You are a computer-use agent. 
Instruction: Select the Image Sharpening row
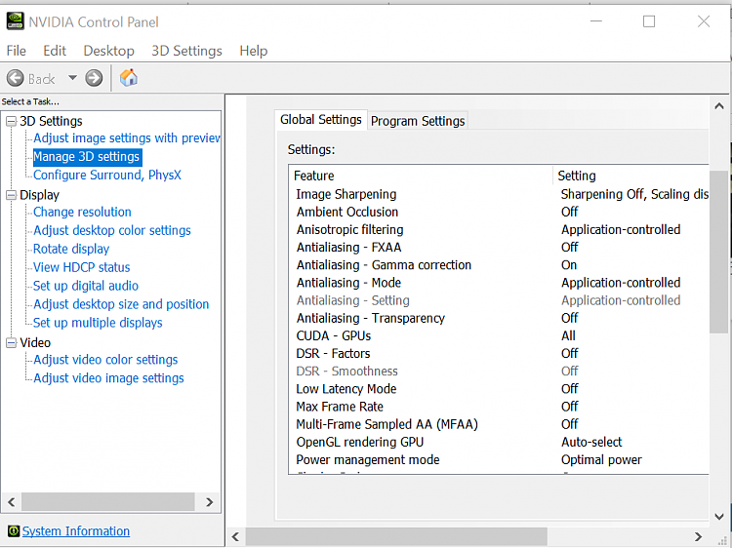coord(499,194)
